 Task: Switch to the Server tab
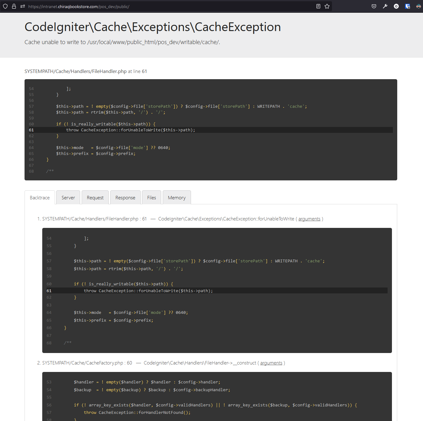(x=68, y=197)
